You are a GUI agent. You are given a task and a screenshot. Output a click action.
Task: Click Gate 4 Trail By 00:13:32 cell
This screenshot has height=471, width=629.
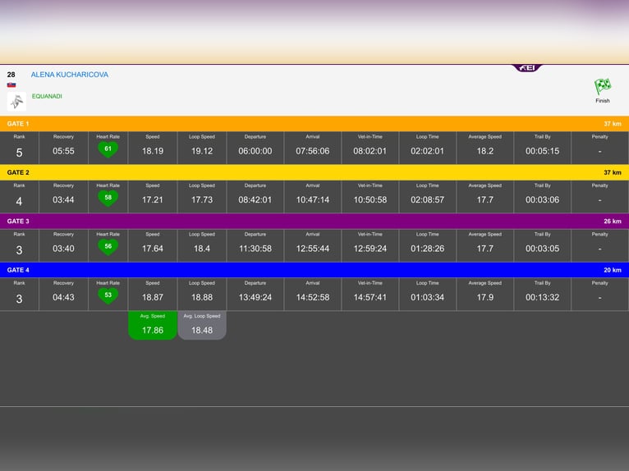[x=542, y=294]
